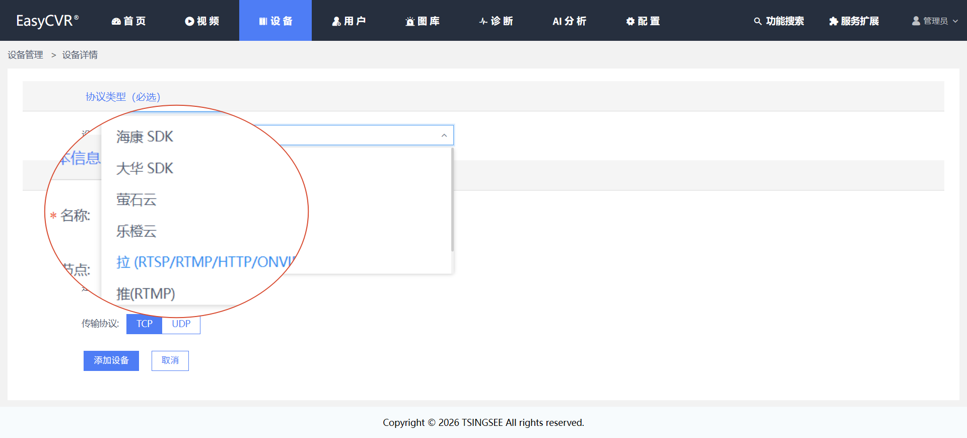Image resolution: width=967 pixels, height=438 pixels.
Task: Click the home dashboard icon
Action: pyautogui.click(x=116, y=21)
